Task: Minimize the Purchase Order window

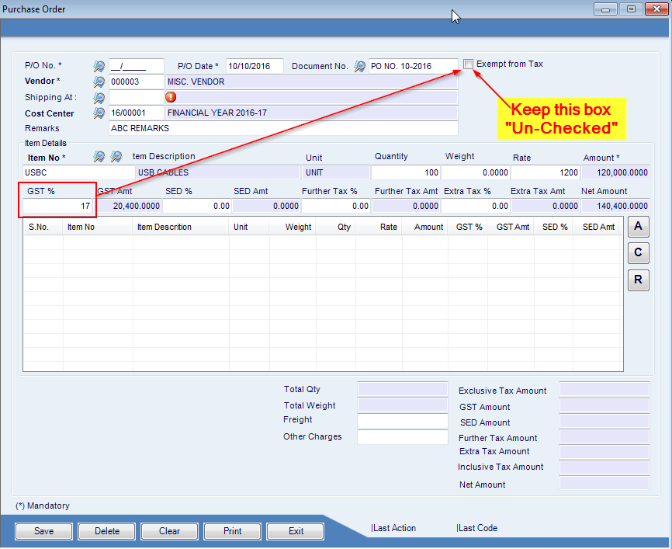Action: 605,9
